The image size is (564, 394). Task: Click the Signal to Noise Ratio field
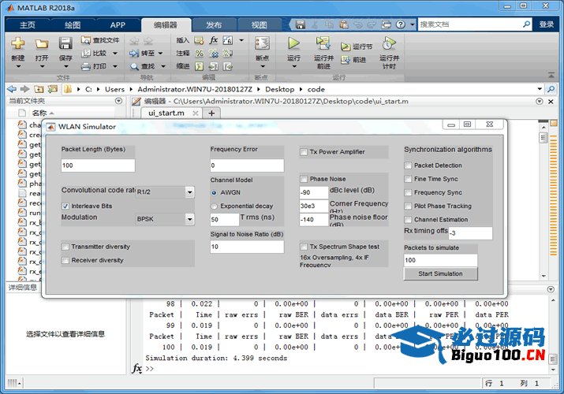(247, 247)
